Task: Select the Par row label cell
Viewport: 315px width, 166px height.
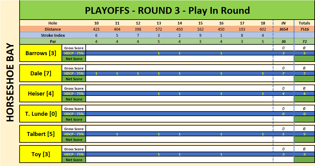Action: click(53, 41)
